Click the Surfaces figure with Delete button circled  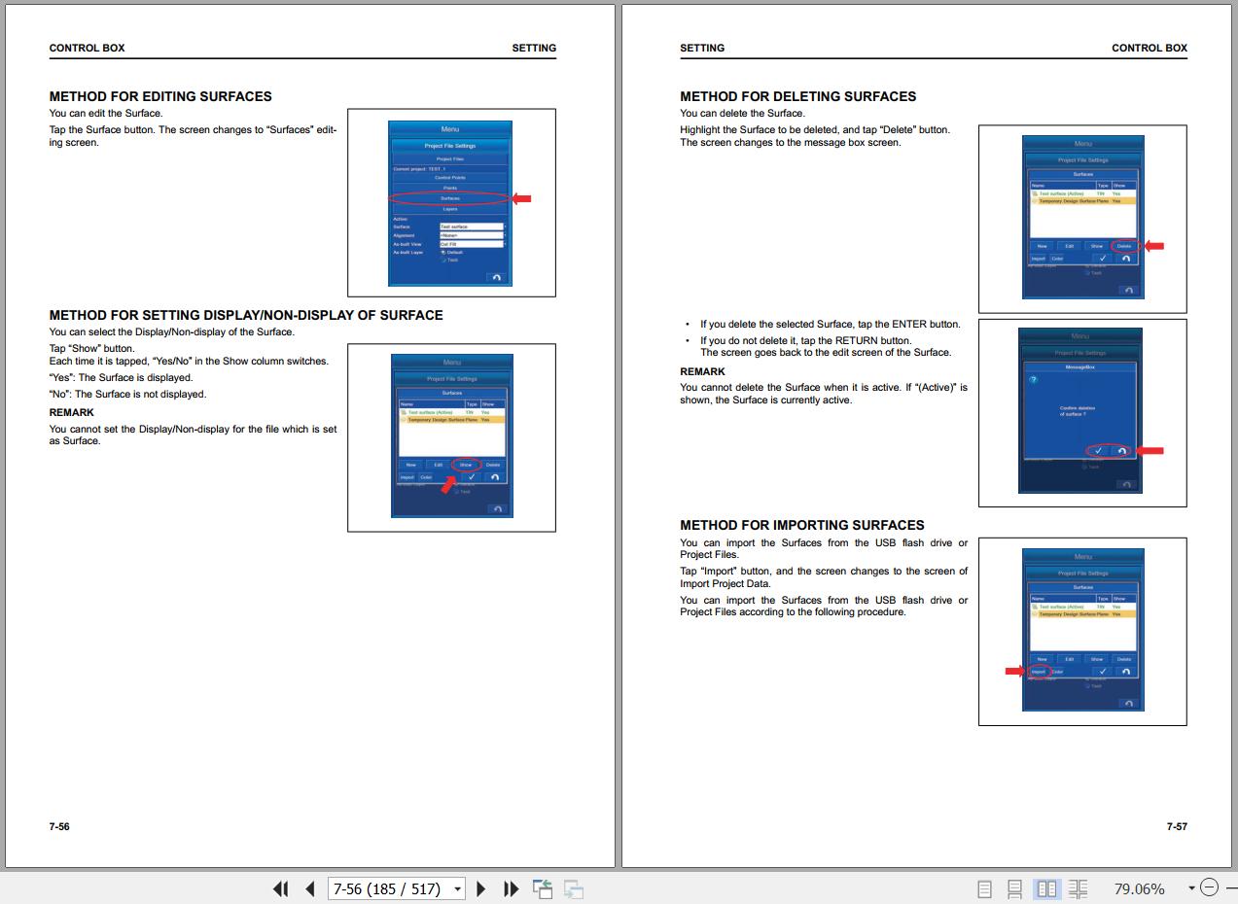point(1082,219)
